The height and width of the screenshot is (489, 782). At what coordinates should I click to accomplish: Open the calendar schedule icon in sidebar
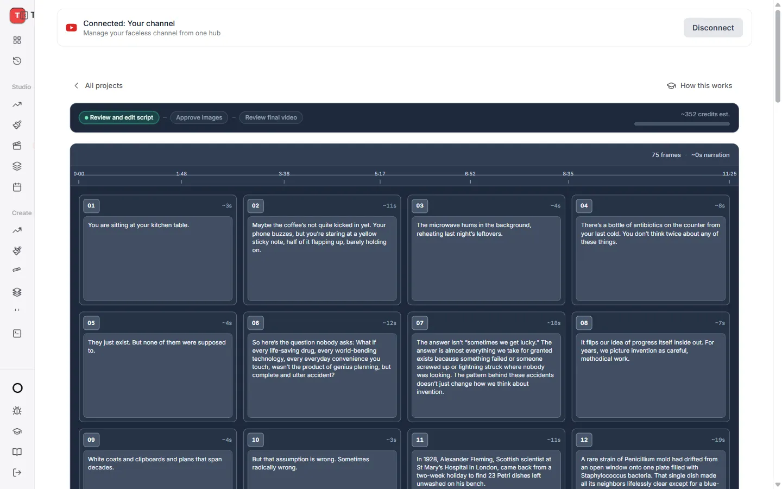pos(17,187)
